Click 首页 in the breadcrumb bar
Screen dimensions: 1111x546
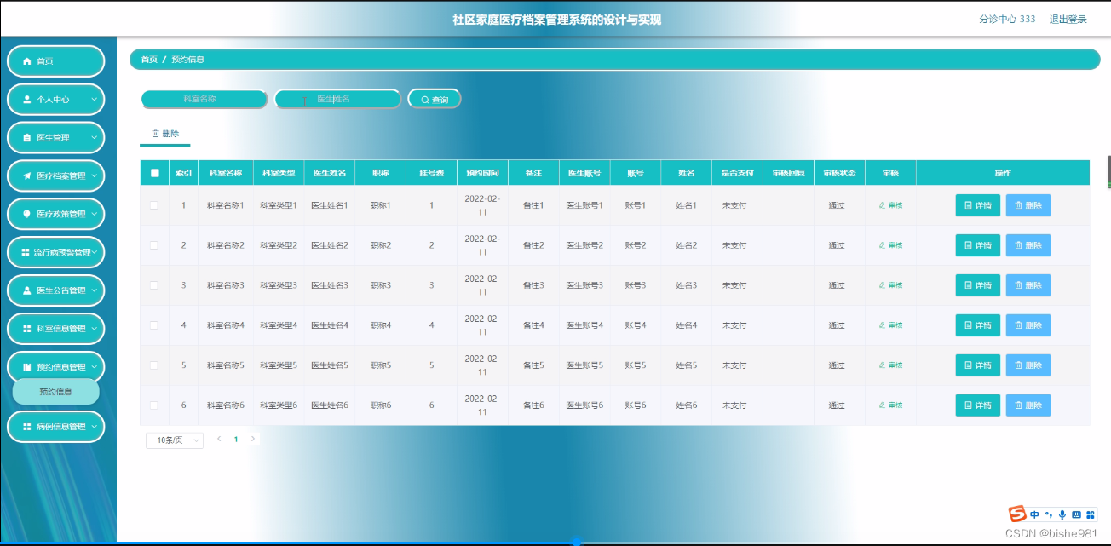(x=148, y=60)
